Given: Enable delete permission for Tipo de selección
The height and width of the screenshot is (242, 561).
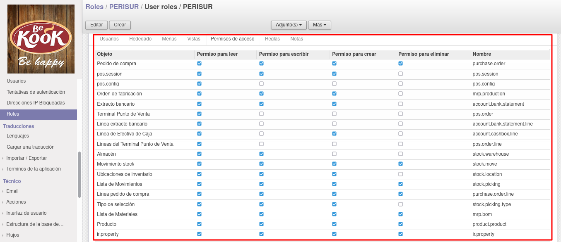Looking at the screenshot, I should (400, 204).
